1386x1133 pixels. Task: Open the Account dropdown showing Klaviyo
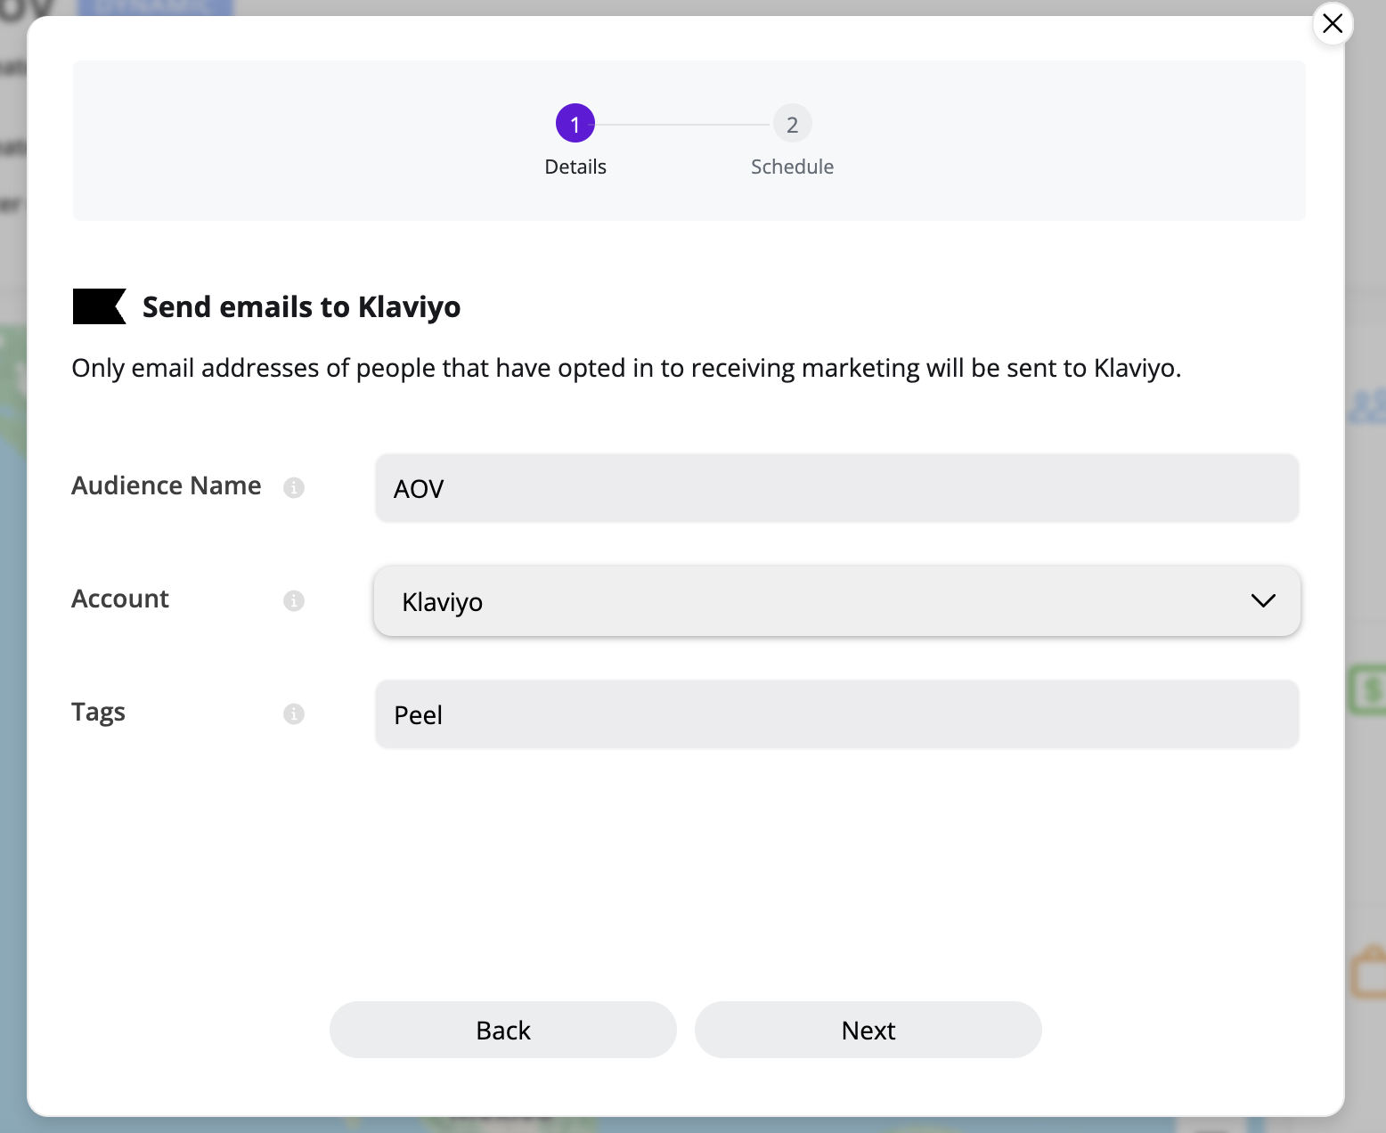pos(836,601)
